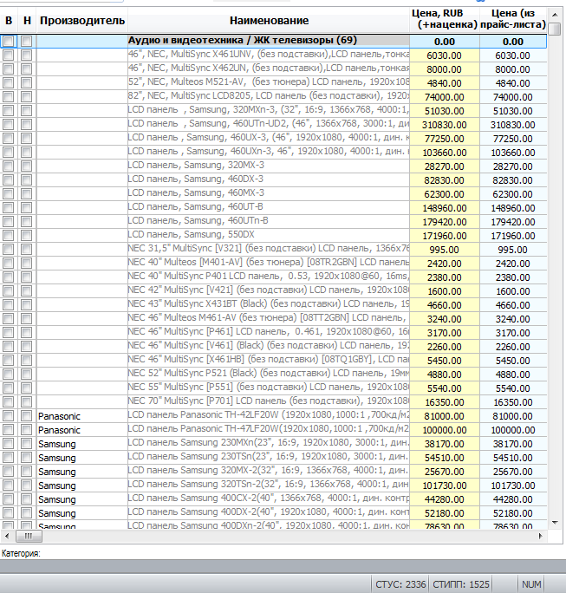
Task: Tick the В checkbox for NEC MultiSync X461UNV row
Action: 9,55
